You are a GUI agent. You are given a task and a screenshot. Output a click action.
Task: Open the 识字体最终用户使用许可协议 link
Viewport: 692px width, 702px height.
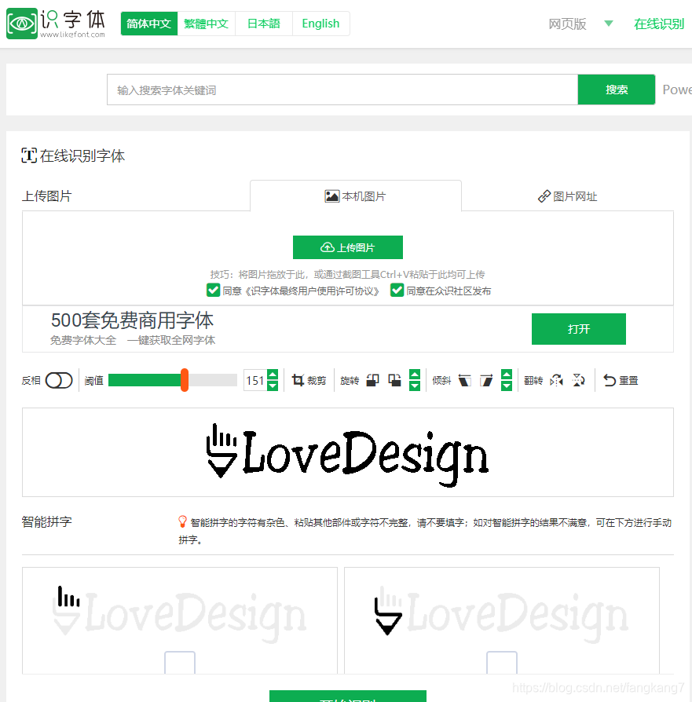coord(312,291)
